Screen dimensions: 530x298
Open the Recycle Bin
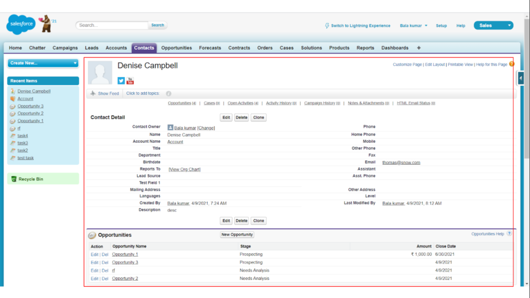pos(31,178)
